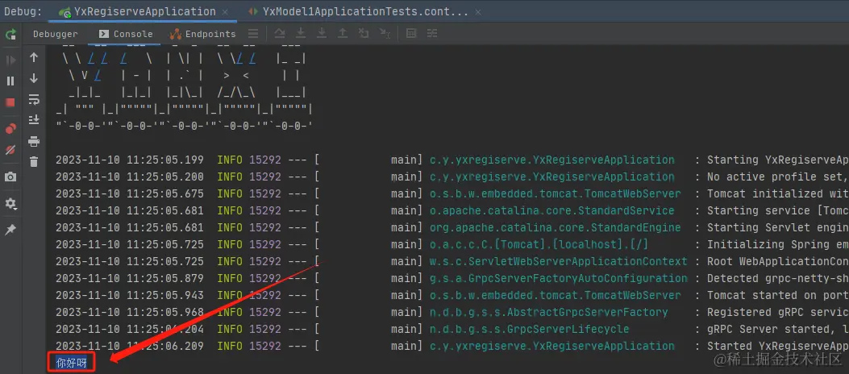
Task: Click the Rerun YxRegiserveApplication icon
Action: point(10,35)
